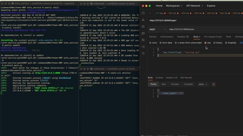Switch to the Authorization request tab
The width and height of the screenshot is (243, 136).
167,37
